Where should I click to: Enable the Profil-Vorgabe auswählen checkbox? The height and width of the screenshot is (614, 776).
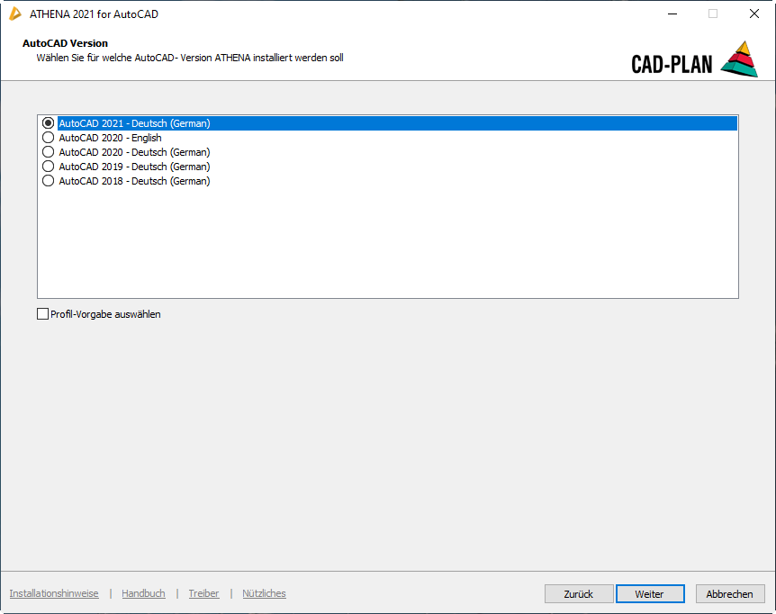click(43, 314)
